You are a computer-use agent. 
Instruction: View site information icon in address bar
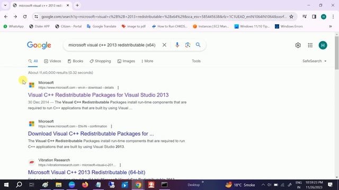36,16
